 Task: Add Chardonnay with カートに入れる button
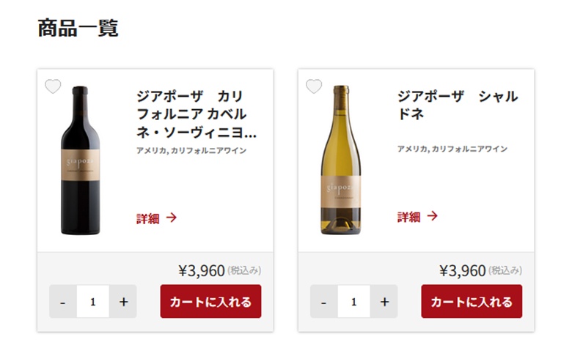tap(472, 302)
